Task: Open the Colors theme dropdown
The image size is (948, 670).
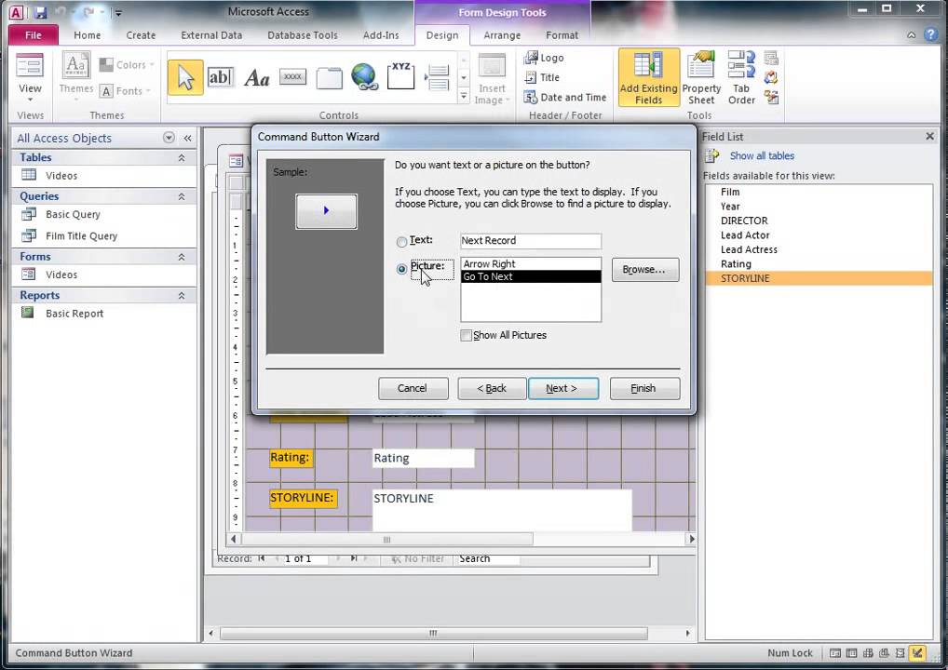Action: click(x=127, y=64)
